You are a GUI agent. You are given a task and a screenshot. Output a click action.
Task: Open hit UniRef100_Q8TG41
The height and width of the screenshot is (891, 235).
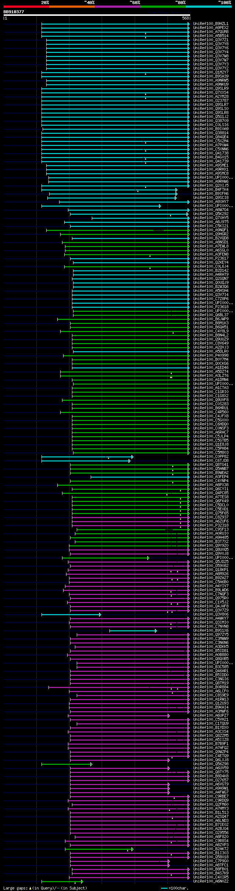tap(211, 464)
